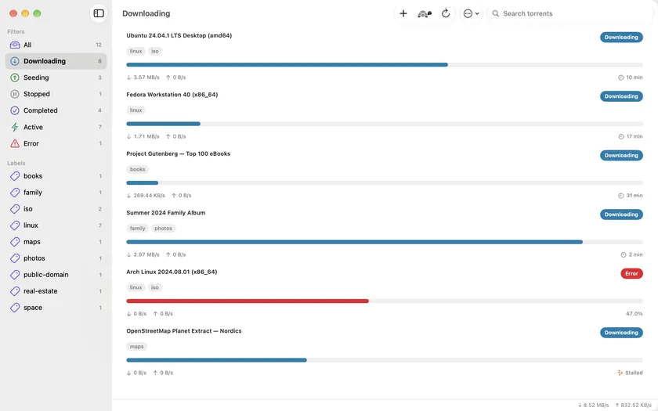Screen dimensions: 658x411
Task: Toggle the sidebar panel icon
Action: point(99,13)
